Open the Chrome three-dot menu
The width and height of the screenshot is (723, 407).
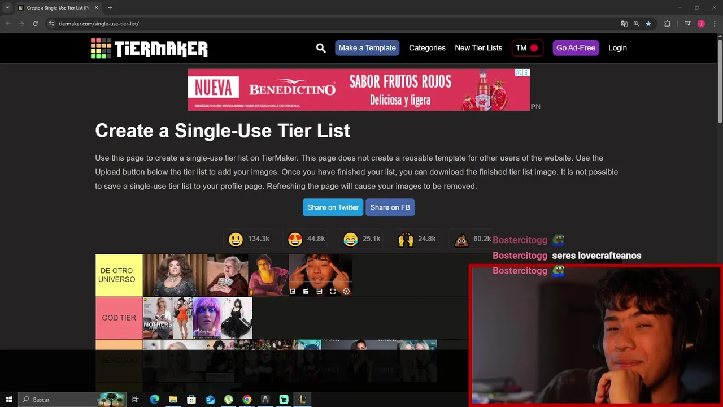pyautogui.click(x=715, y=24)
